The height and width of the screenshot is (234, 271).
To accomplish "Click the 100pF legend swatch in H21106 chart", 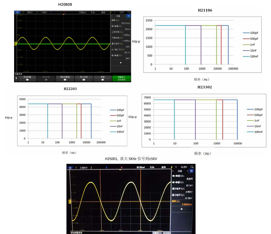I will pos(246,33).
